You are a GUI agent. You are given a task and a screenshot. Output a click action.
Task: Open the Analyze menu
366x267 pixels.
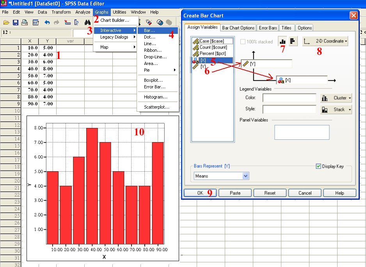click(x=83, y=12)
